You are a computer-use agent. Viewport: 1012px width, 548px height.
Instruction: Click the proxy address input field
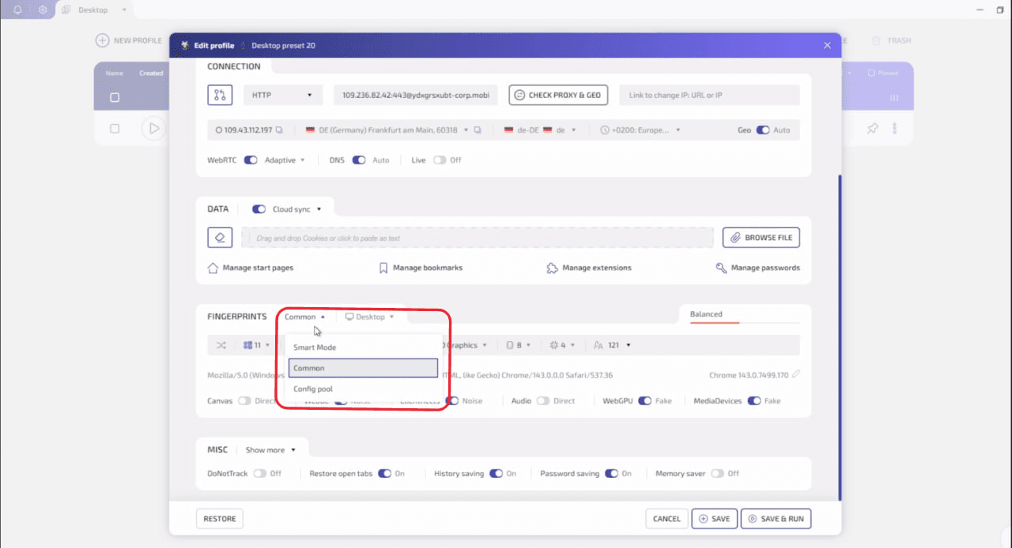coord(416,95)
